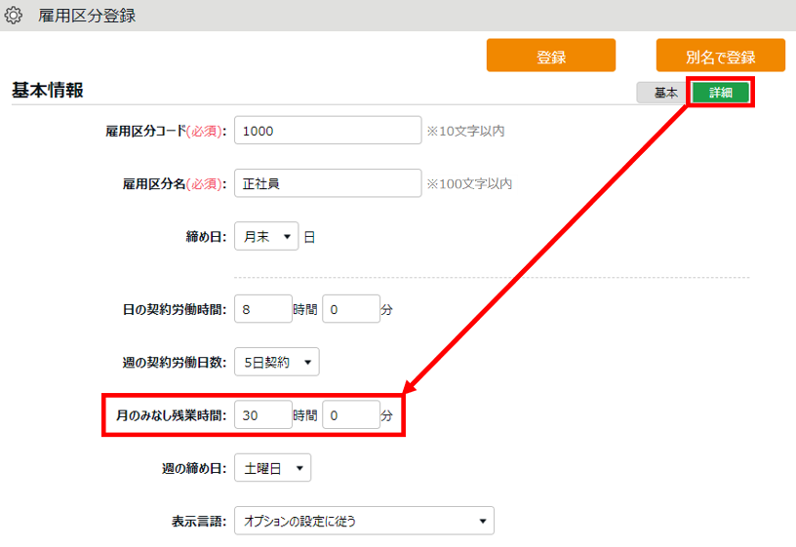Click the minutes field of 日の契約労働時間
The height and width of the screenshot is (547, 796).
(350, 309)
